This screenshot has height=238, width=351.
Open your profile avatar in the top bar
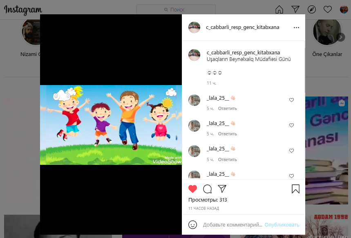pyautogui.click(x=344, y=9)
